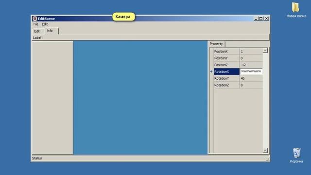Switch to the Info tab
311x175 pixels.
pos(52,31)
